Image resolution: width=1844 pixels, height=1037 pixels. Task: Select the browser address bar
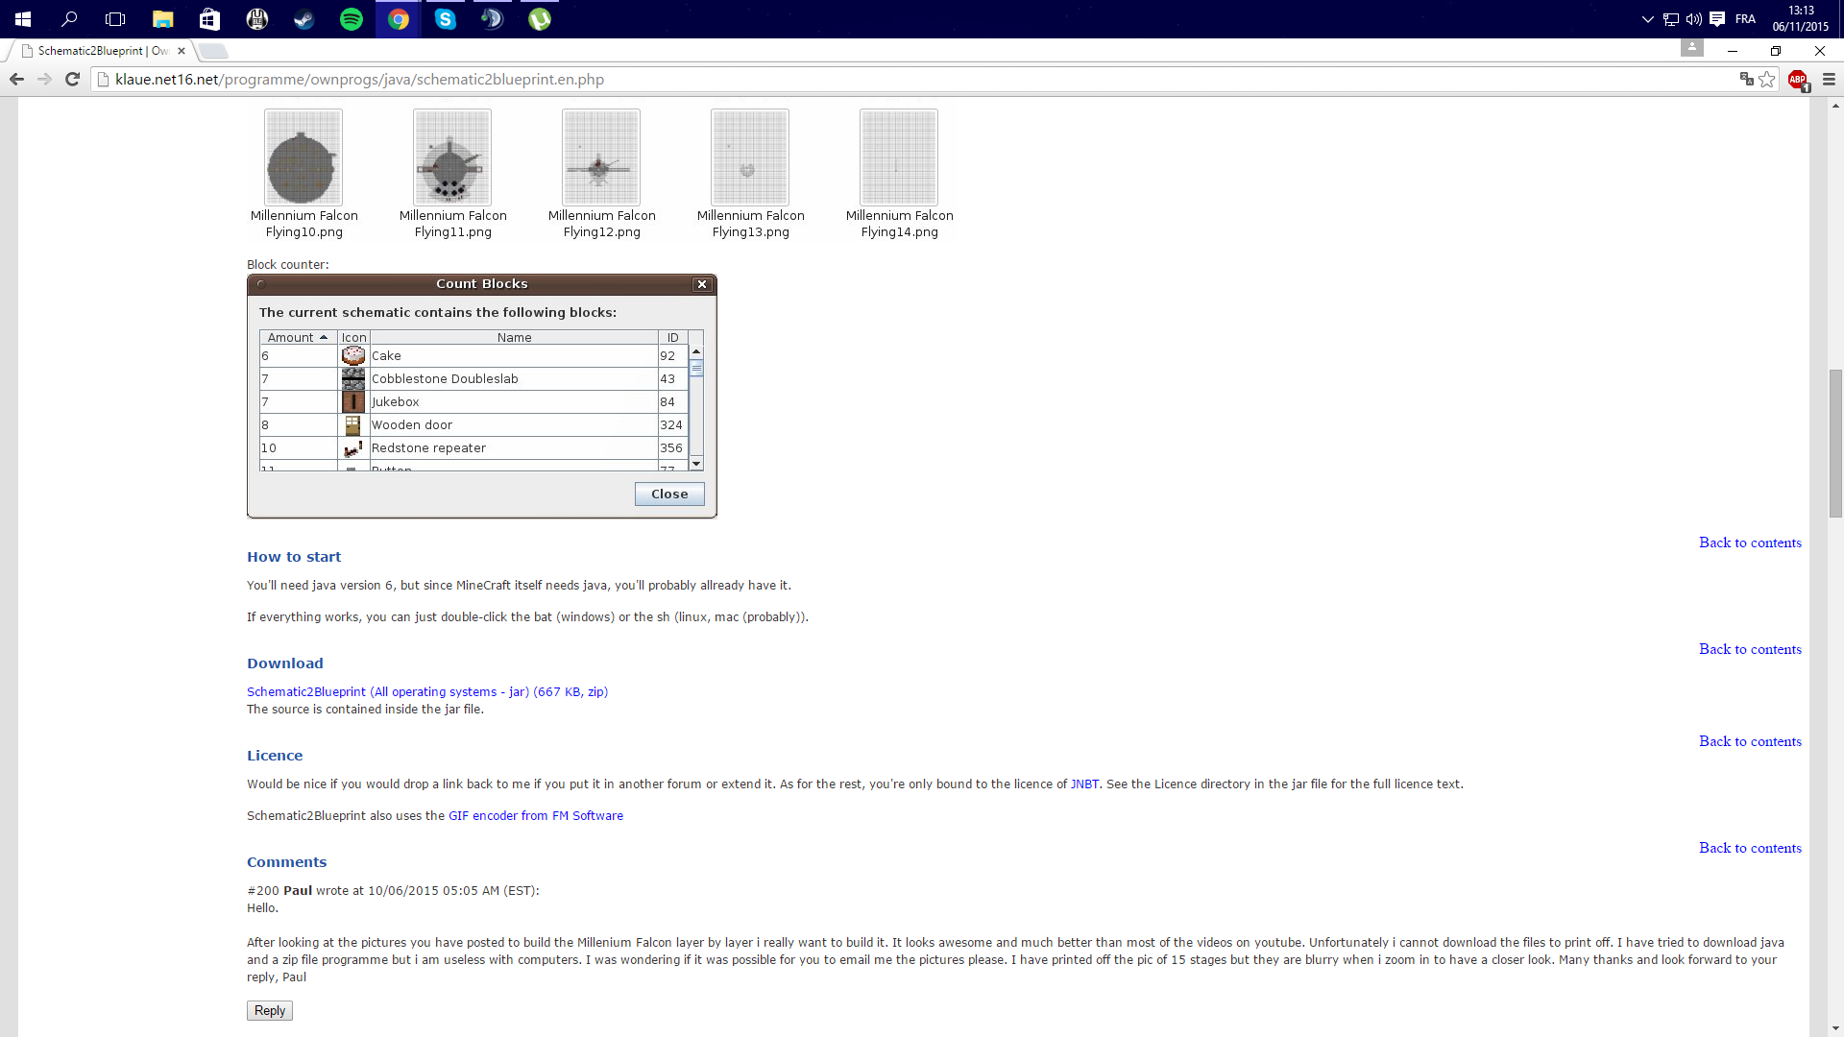pyautogui.click(x=922, y=79)
